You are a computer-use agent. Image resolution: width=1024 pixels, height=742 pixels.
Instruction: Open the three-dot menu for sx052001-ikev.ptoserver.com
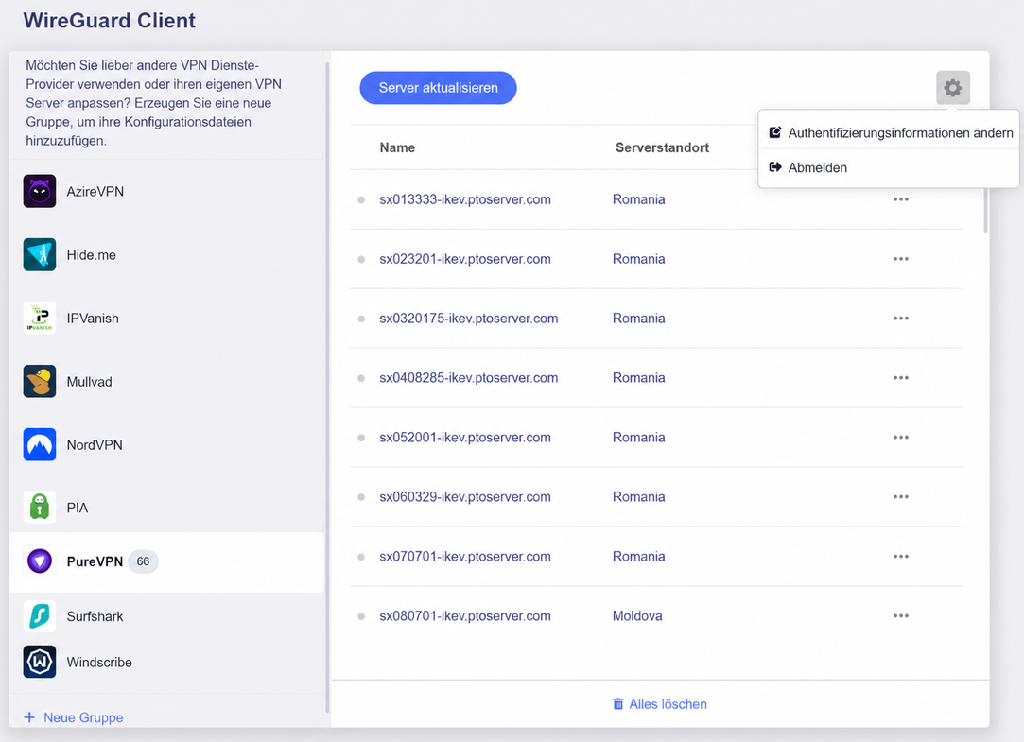pos(900,437)
